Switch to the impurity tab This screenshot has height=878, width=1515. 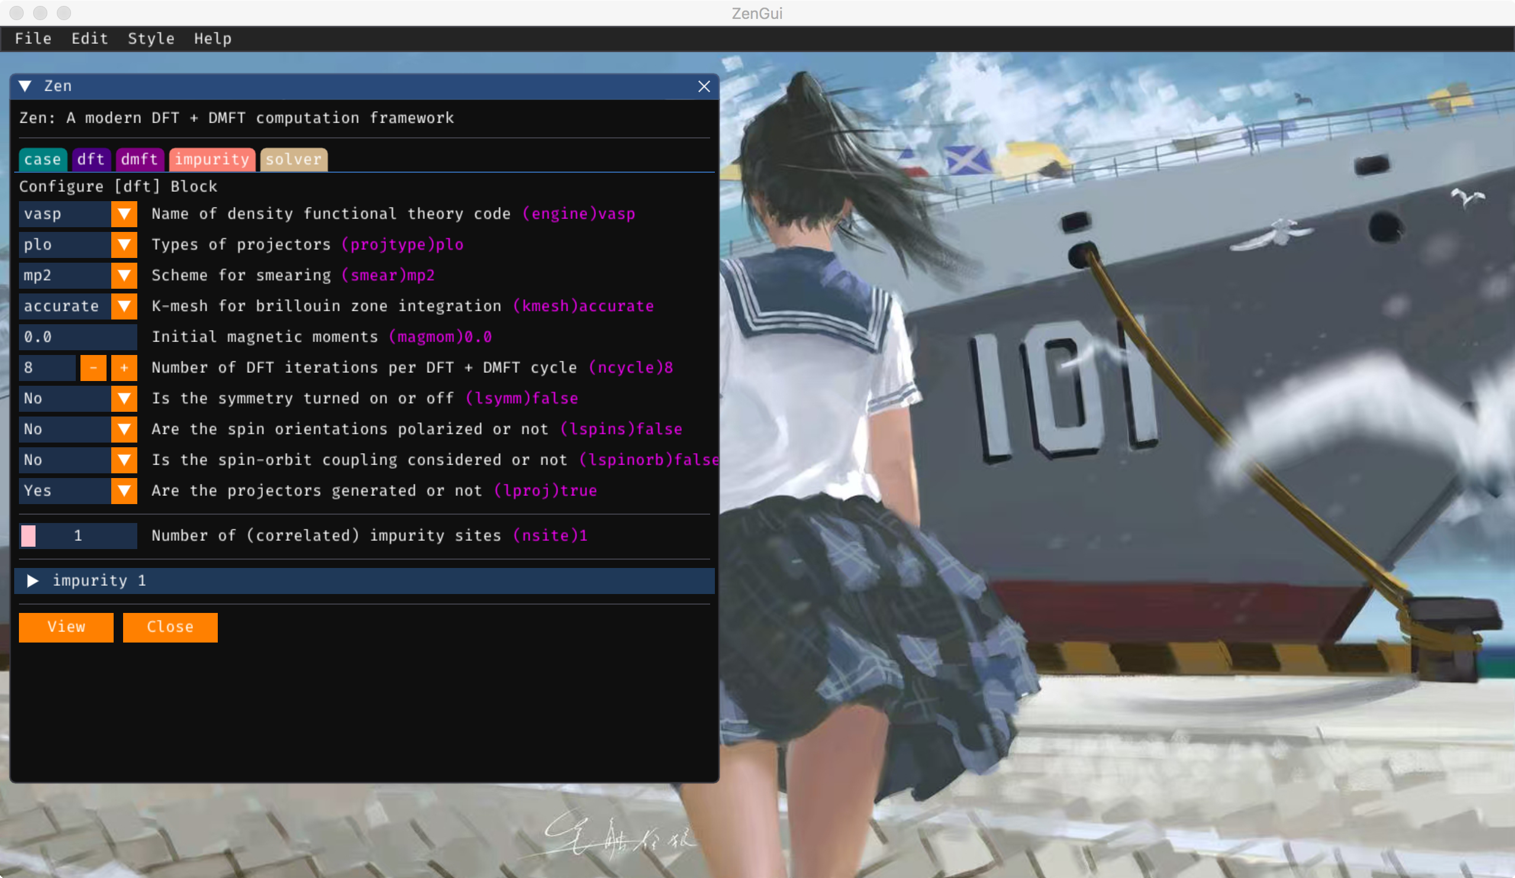click(x=212, y=159)
